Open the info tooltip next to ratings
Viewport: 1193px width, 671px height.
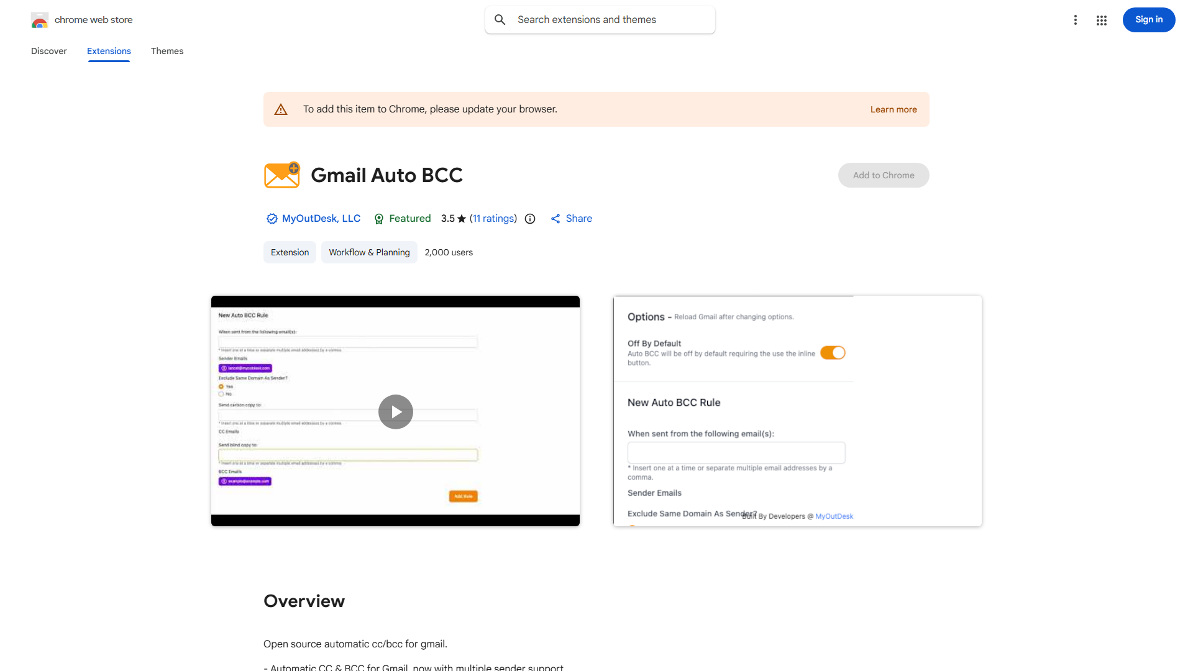coord(529,219)
